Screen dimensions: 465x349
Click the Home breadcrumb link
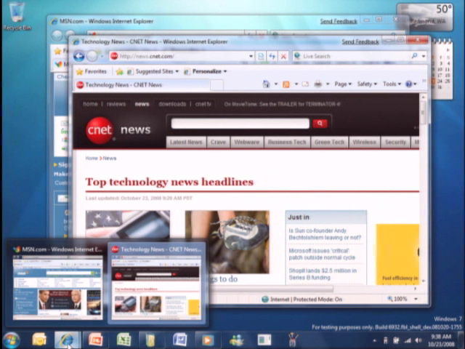92,159
